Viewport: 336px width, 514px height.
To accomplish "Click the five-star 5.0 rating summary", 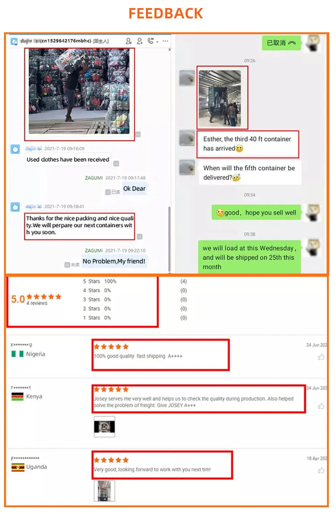I will coord(36,299).
